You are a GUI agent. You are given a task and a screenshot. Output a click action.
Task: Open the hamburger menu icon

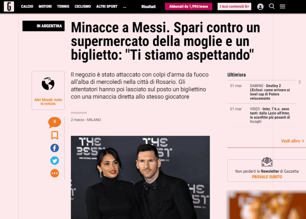[282, 7]
